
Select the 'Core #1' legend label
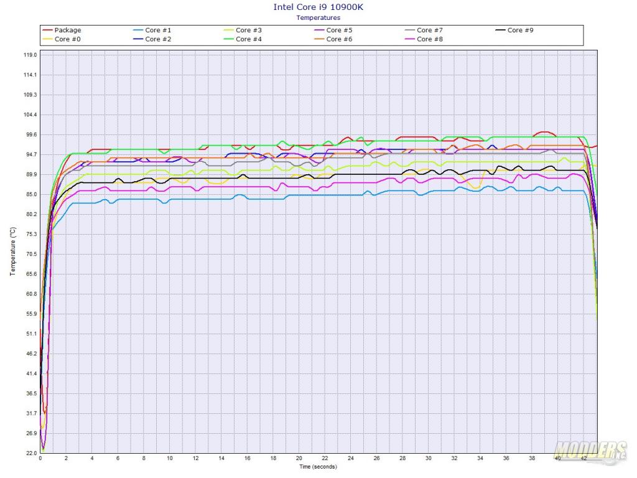[x=158, y=30]
